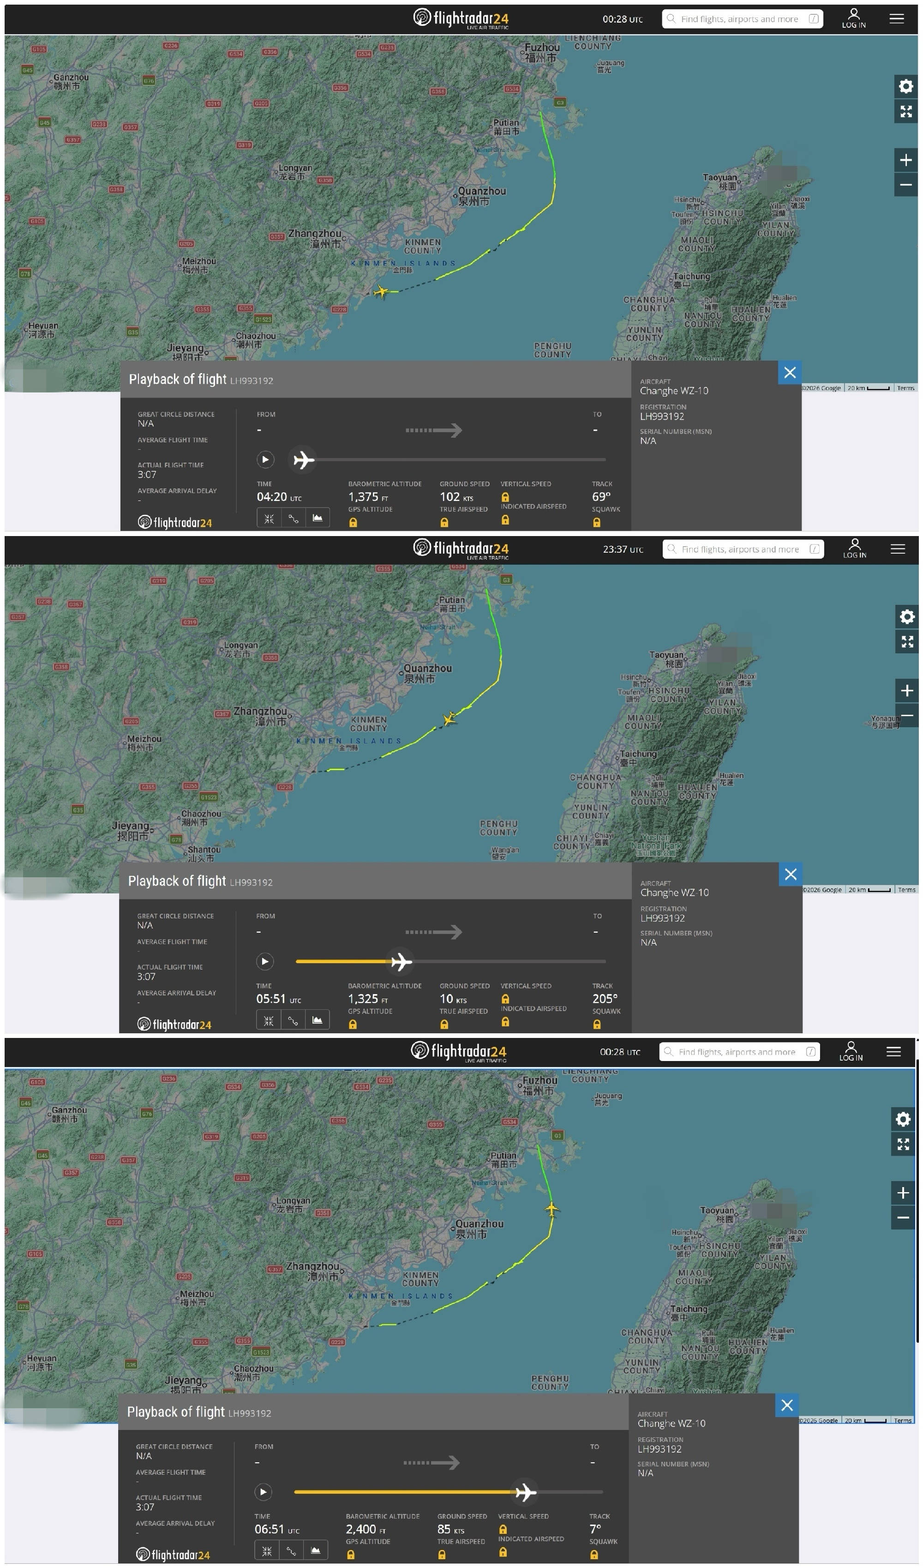Zoom out the map on 06:51 UTC view

click(x=904, y=1218)
